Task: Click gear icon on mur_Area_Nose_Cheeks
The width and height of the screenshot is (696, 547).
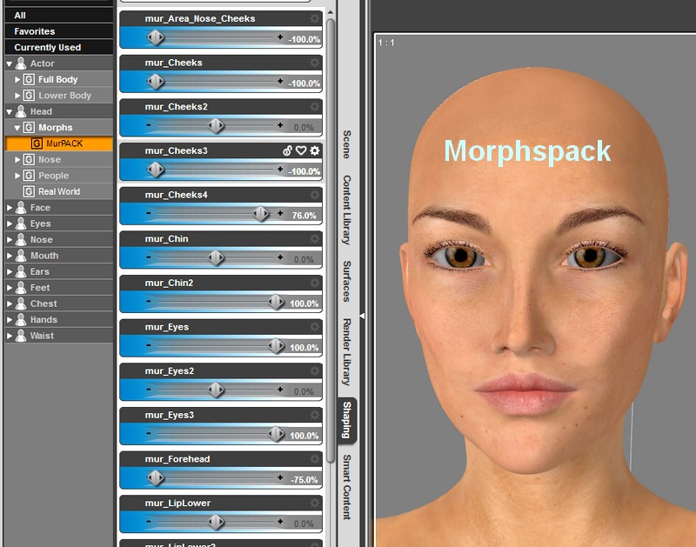Action: [x=315, y=18]
